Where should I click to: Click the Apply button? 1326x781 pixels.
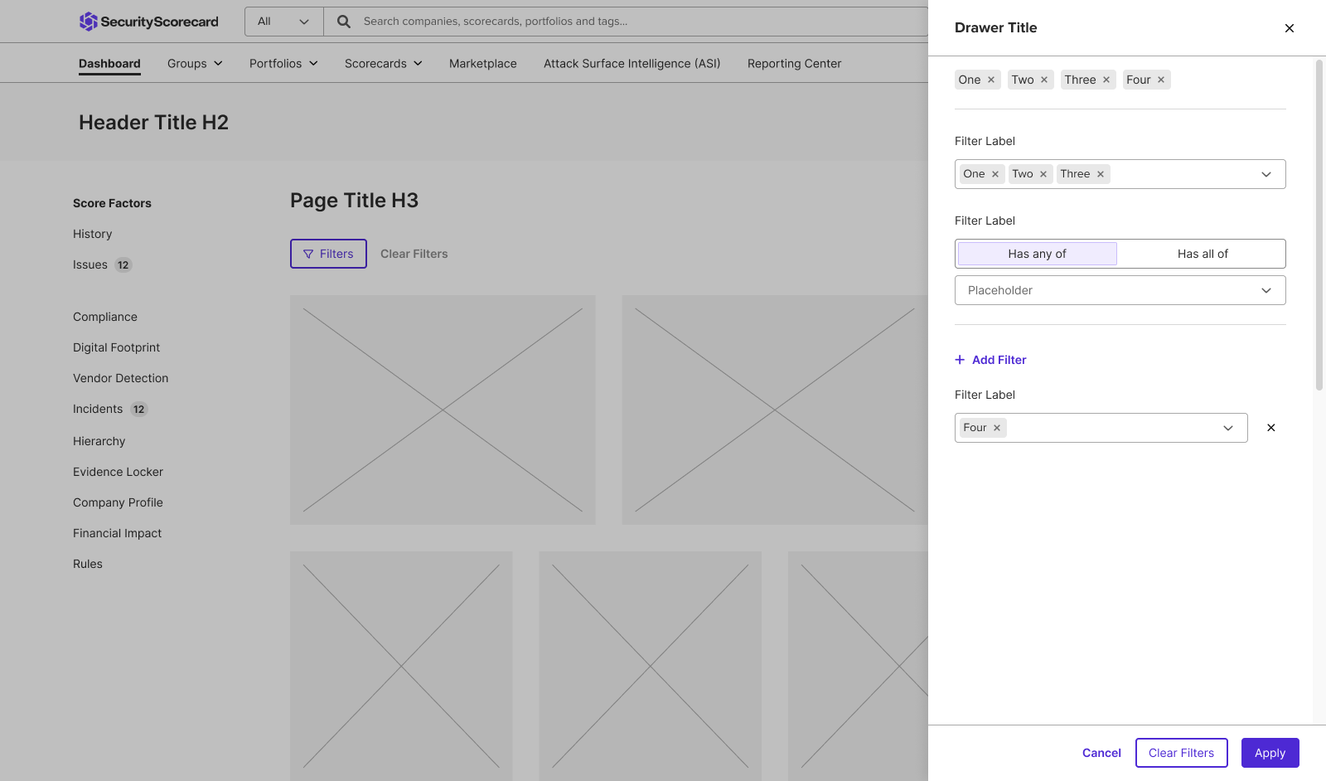[1270, 753]
